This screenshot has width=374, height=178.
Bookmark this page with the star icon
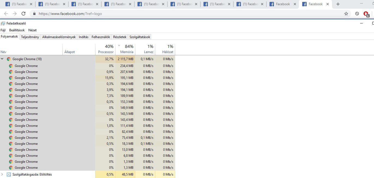(346, 14)
